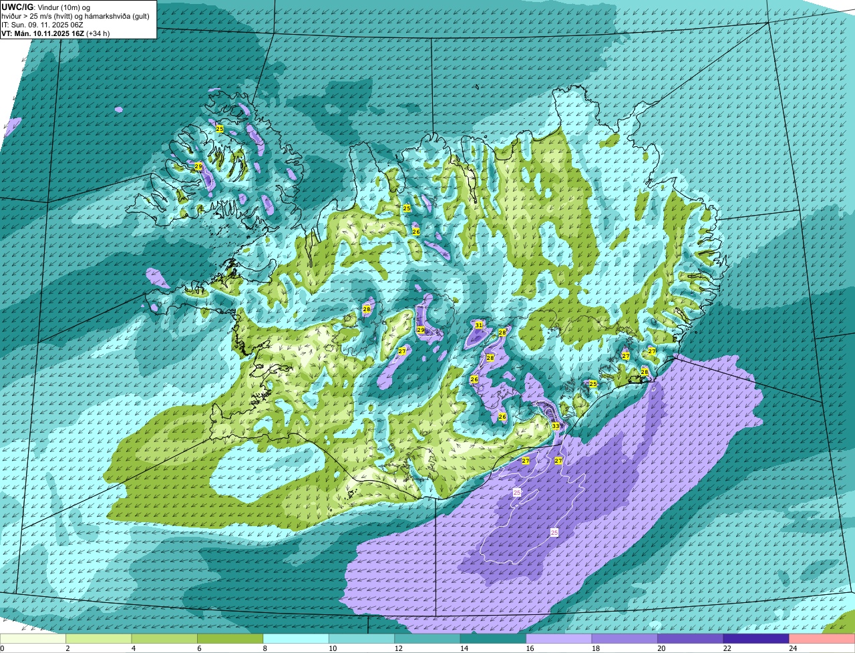The height and width of the screenshot is (653, 855).
Task: Click the 'IT: Sun. 09. 11. 2025 06Z' line
Action: click(x=43, y=24)
